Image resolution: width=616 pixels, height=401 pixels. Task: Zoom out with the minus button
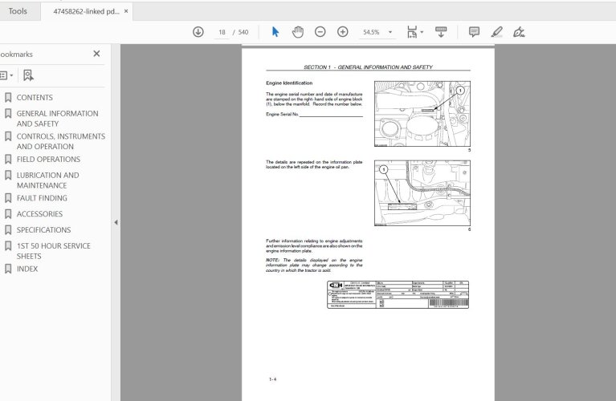[320, 32]
